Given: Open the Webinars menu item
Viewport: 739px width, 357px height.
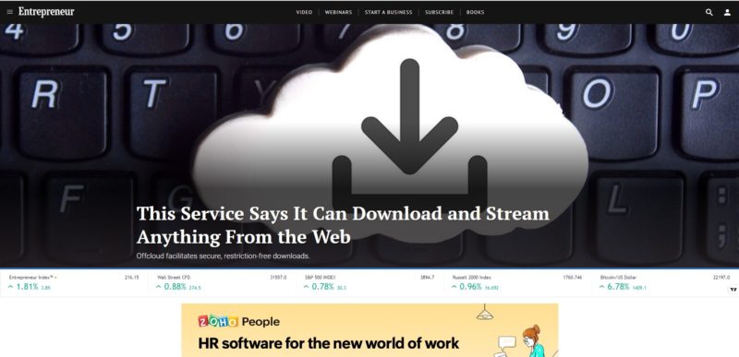Looking at the screenshot, I should point(338,12).
